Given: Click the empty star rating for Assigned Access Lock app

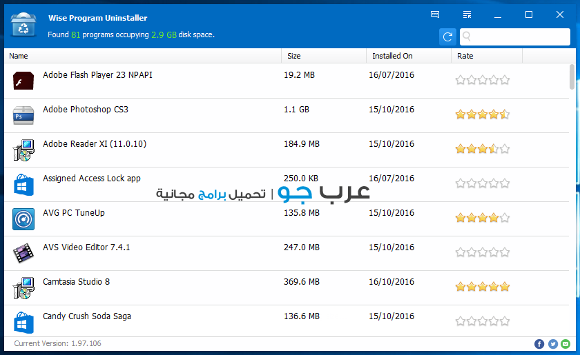Looking at the screenshot, I should point(483,183).
